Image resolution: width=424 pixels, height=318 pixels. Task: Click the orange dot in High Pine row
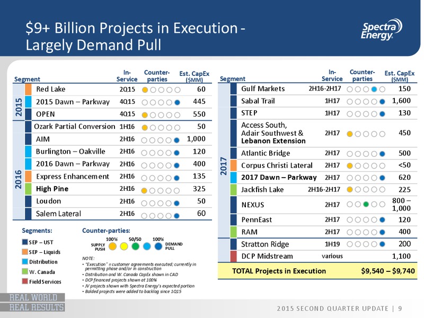click(x=144, y=191)
